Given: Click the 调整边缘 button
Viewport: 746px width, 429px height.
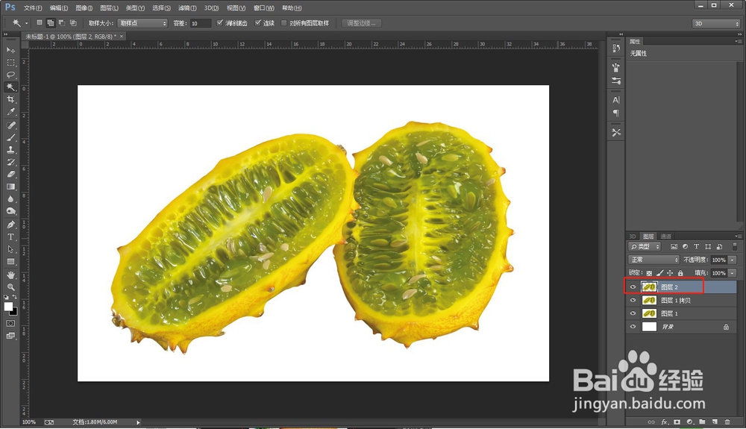Looking at the screenshot, I should (x=363, y=23).
